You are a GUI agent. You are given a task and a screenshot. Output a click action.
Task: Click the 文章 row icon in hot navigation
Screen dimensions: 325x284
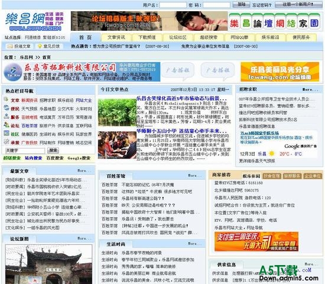click(6, 99)
